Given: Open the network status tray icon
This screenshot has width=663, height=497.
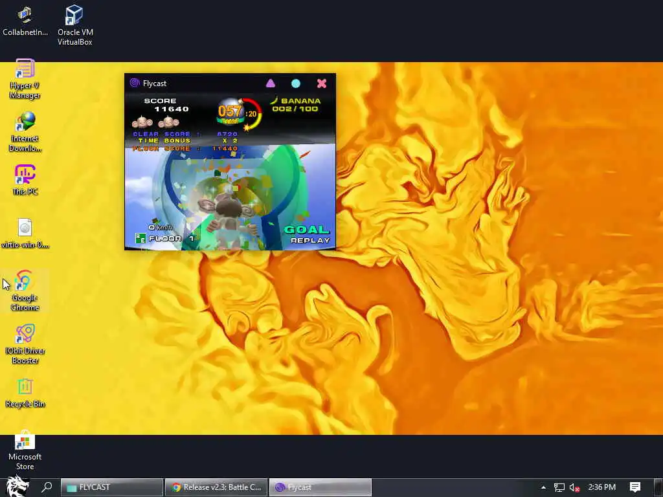Looking at the screenshot, I should tap(559, 487).
